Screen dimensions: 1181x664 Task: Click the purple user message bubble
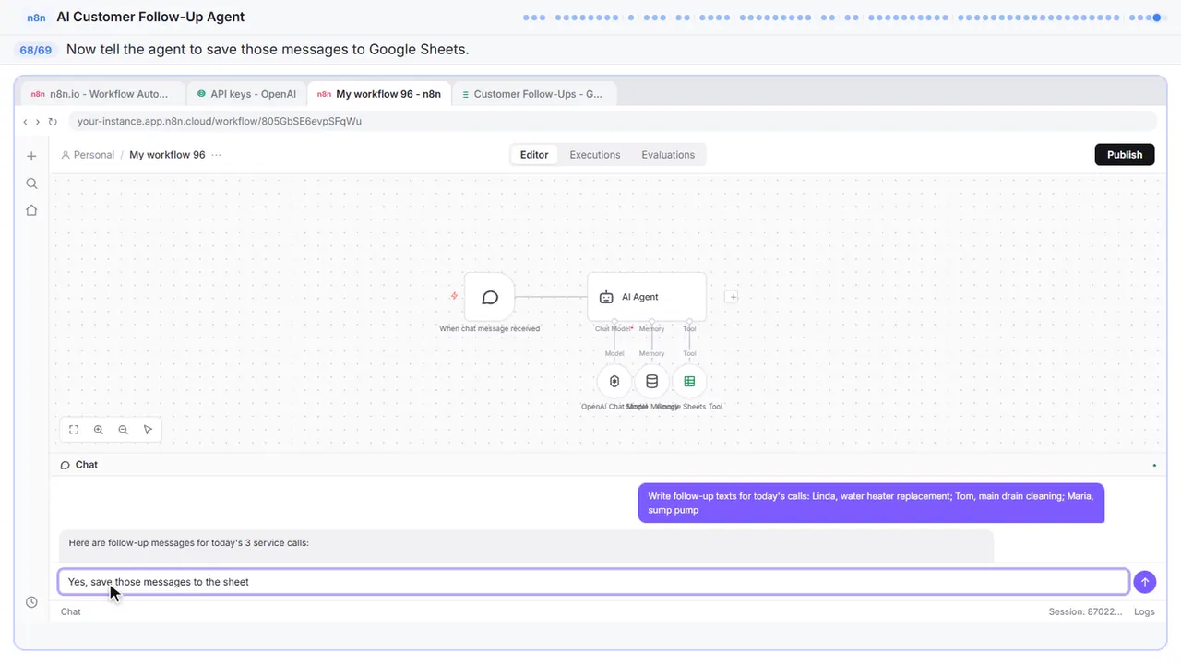(x=871, y=503)
